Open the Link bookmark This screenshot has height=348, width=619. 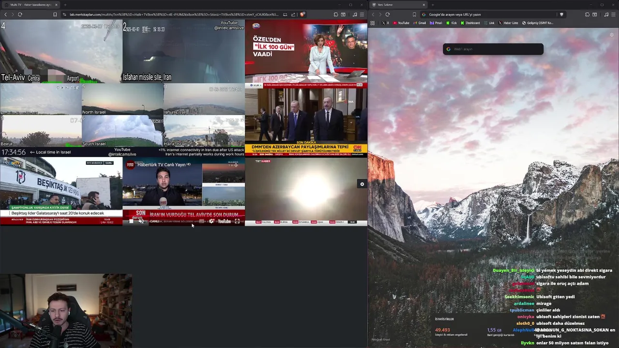(x=489, y=23)
